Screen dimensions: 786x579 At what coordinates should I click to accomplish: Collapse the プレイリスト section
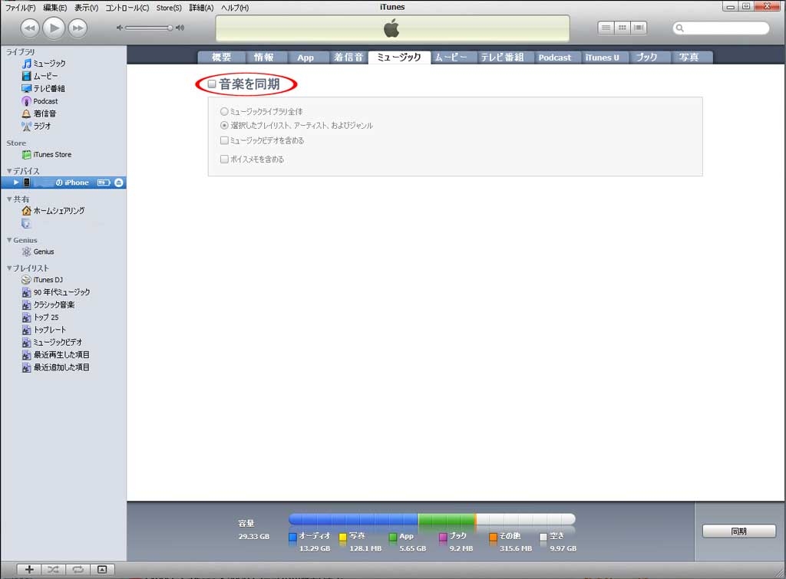[9, 268]
